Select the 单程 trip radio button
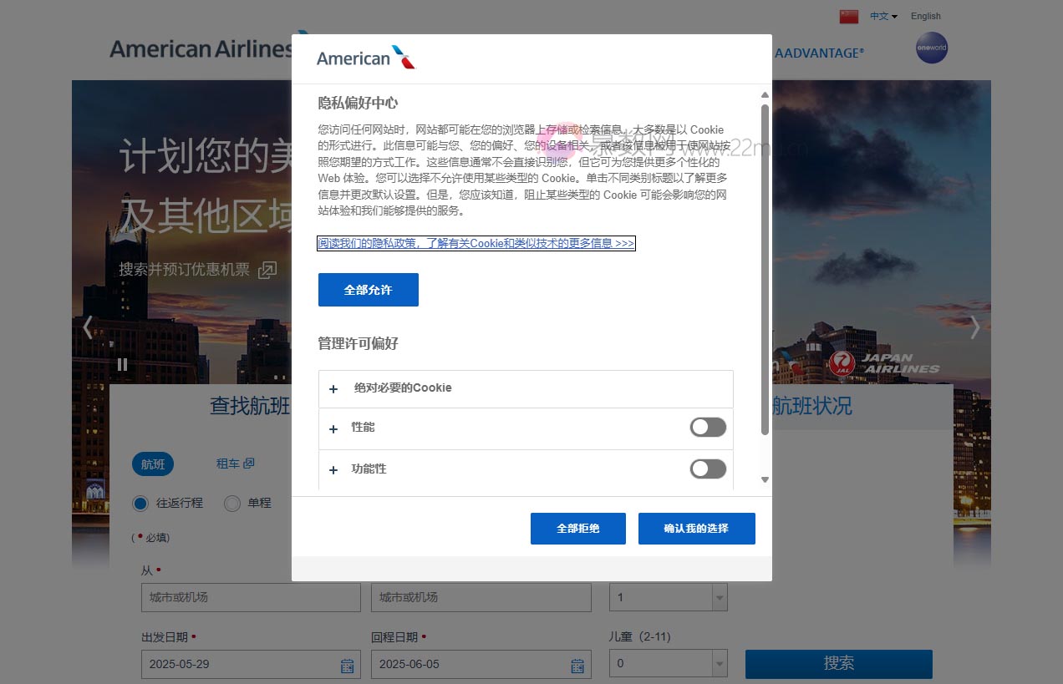 (x=231, y=503)
